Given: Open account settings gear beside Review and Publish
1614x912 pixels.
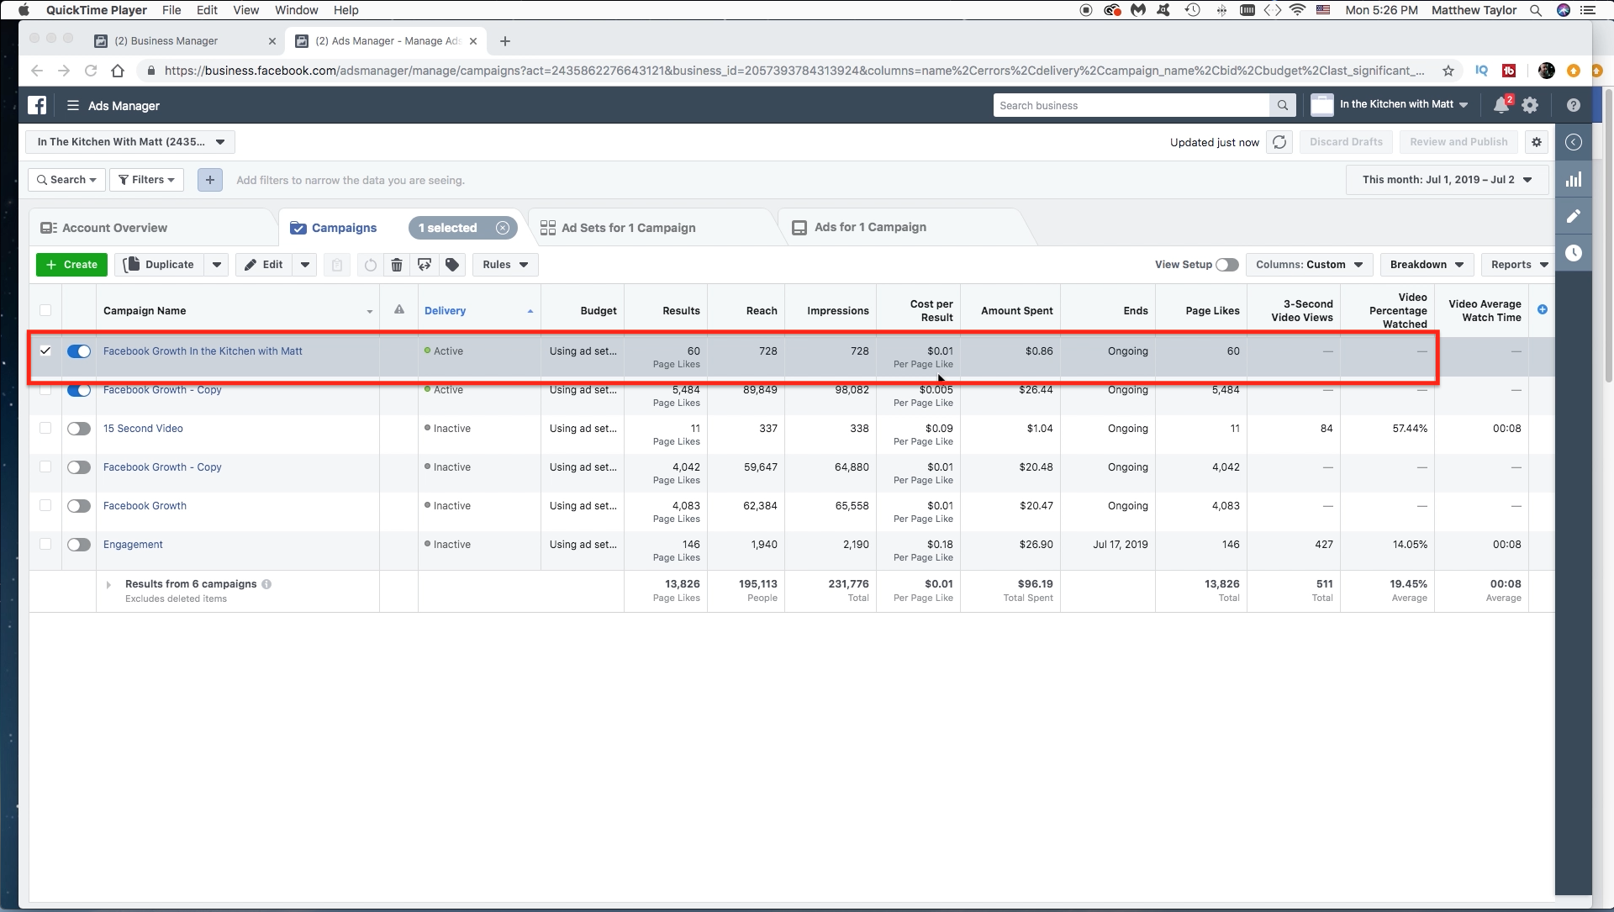Looking at the screenshot, I should (x=1537, y=142).
